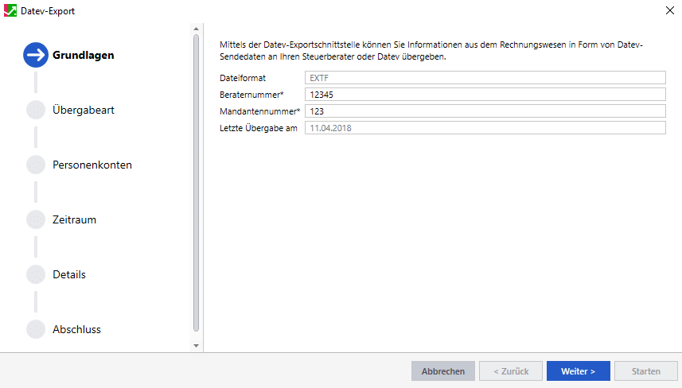Click the Grundlagen arrow step icon
The width and height of the screenshot is (682, 388).
coord(36,55)
